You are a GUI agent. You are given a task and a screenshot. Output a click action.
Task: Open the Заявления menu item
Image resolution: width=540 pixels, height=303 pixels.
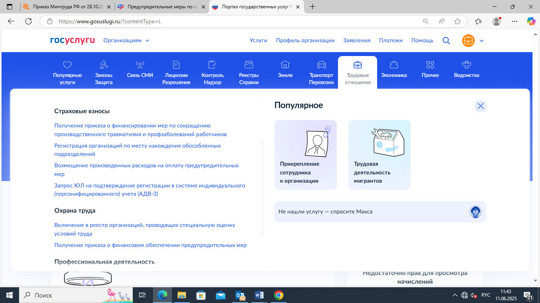coord(357,40)
